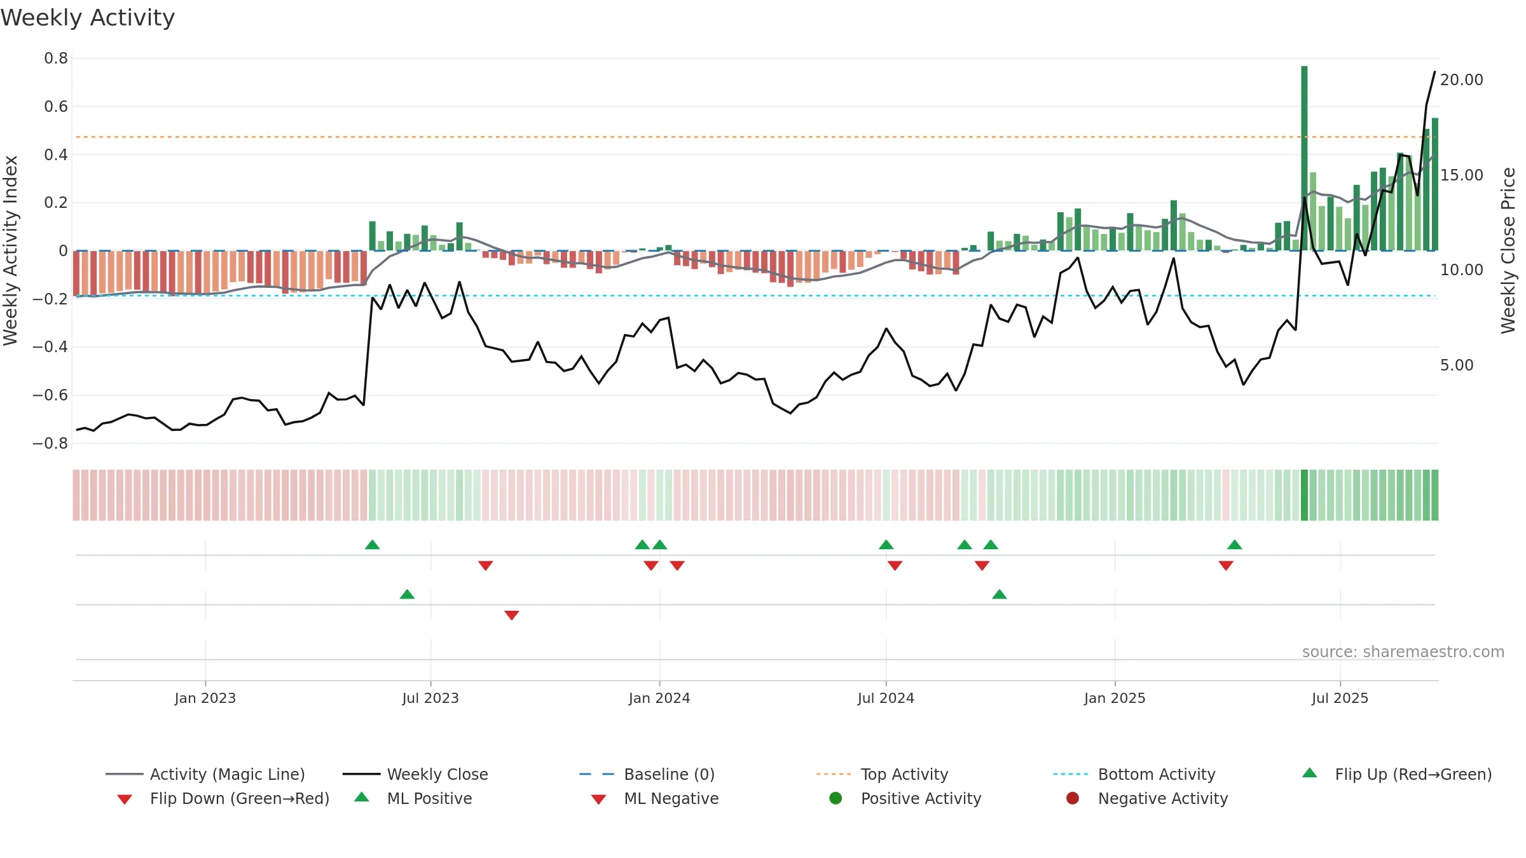This screenshot has width=1526, height=858.
Task: Toggle Flip Up (Red→Green) legend entry
Action: point(1397,774)
